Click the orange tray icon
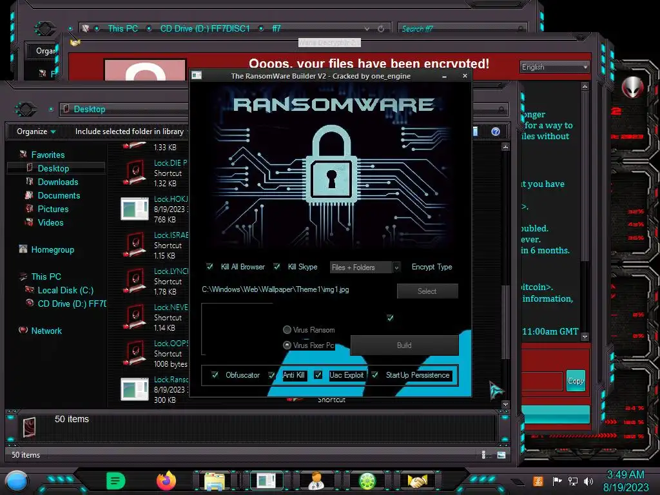 tap(538, 481)
